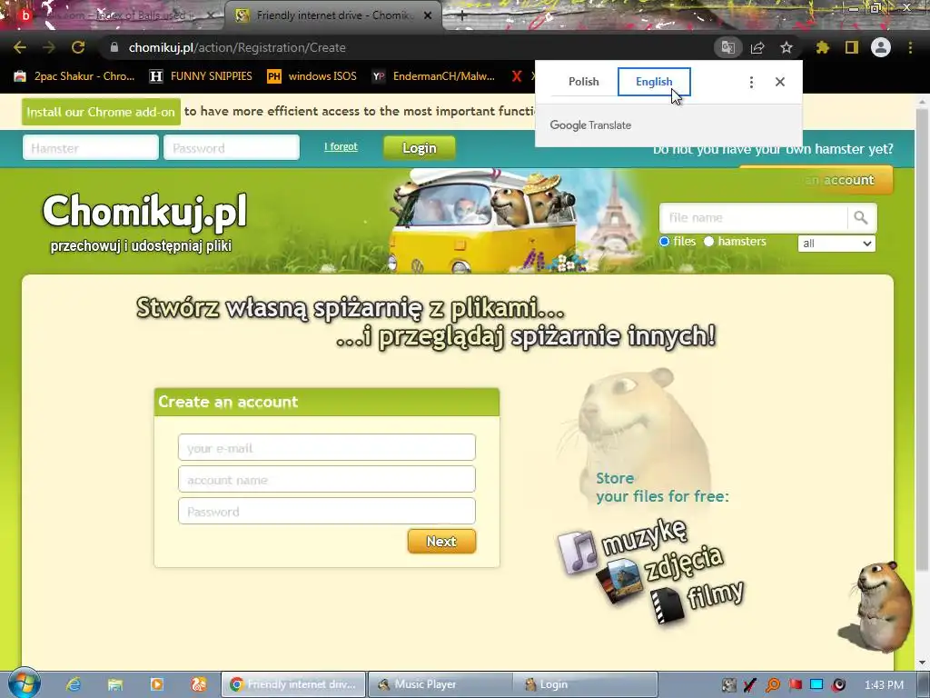The width and height of the screenshot is (930, 698).
Task: Click the red flag tray icon
Action: click(x=795, y=685)
